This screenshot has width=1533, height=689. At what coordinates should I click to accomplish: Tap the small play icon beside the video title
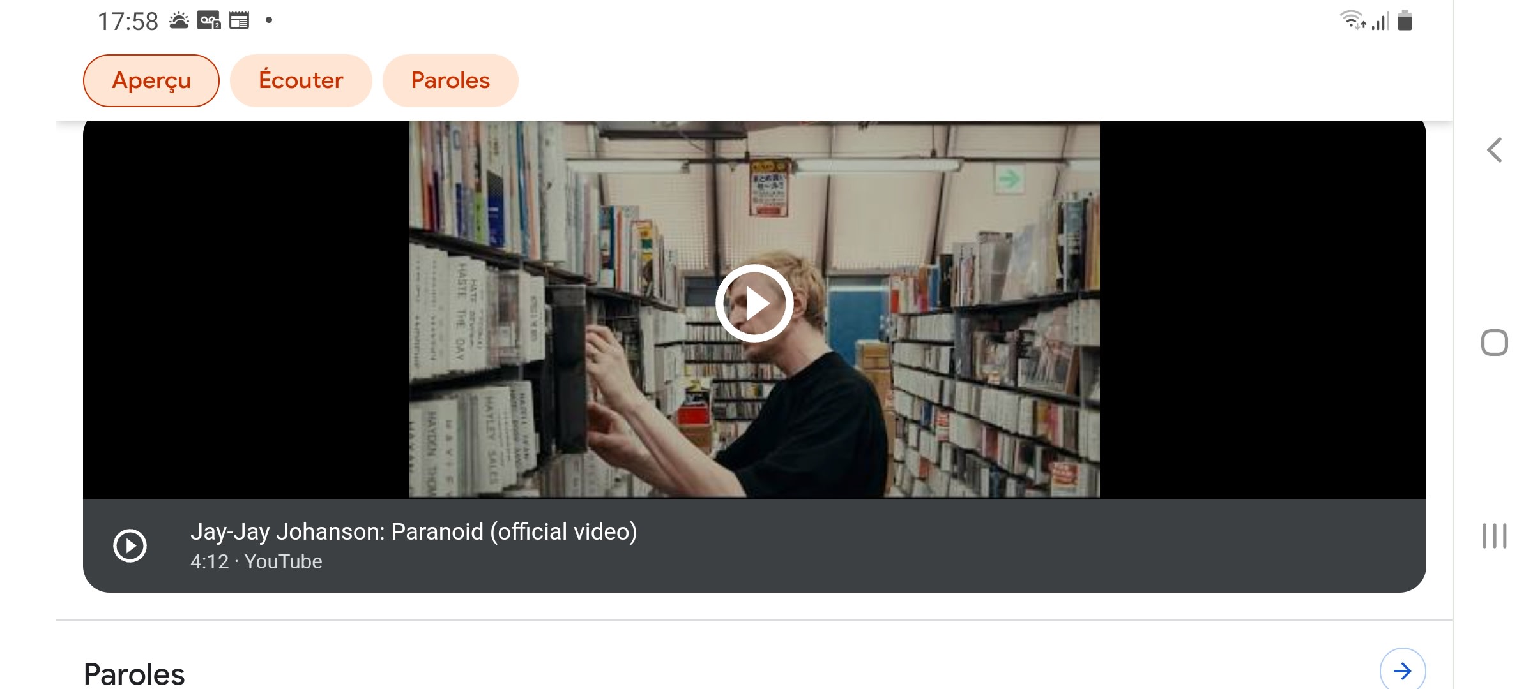[130, 545]
